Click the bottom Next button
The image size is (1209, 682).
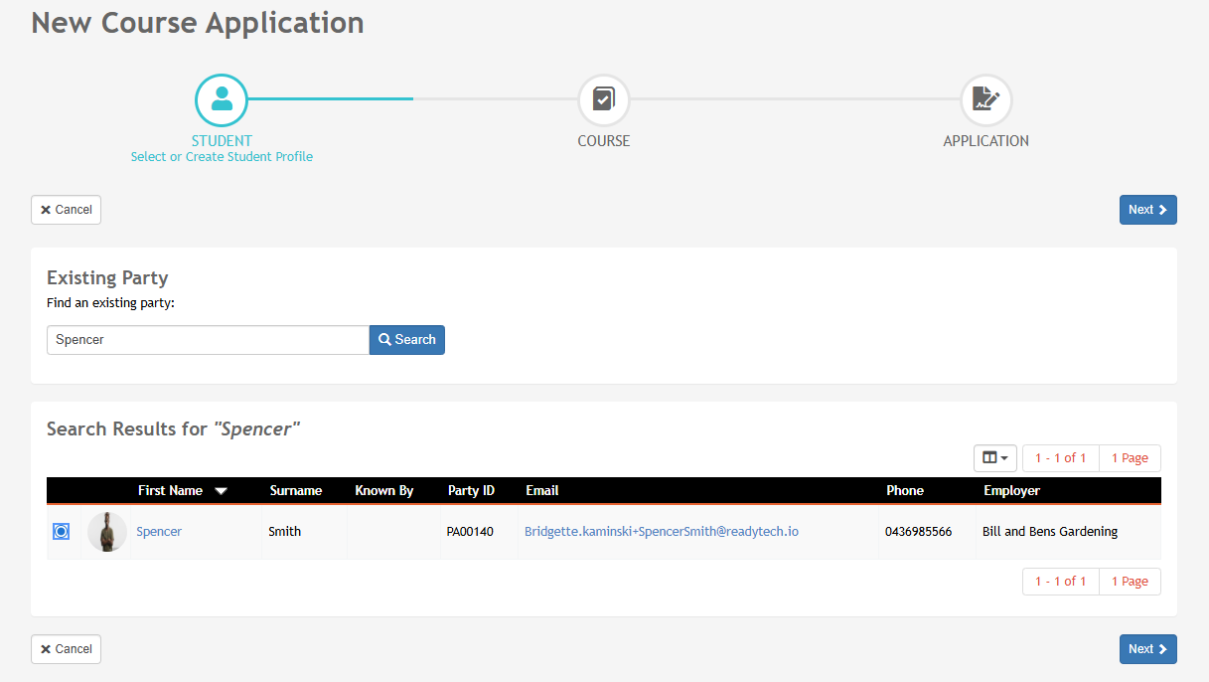[x=1148, y=649]
